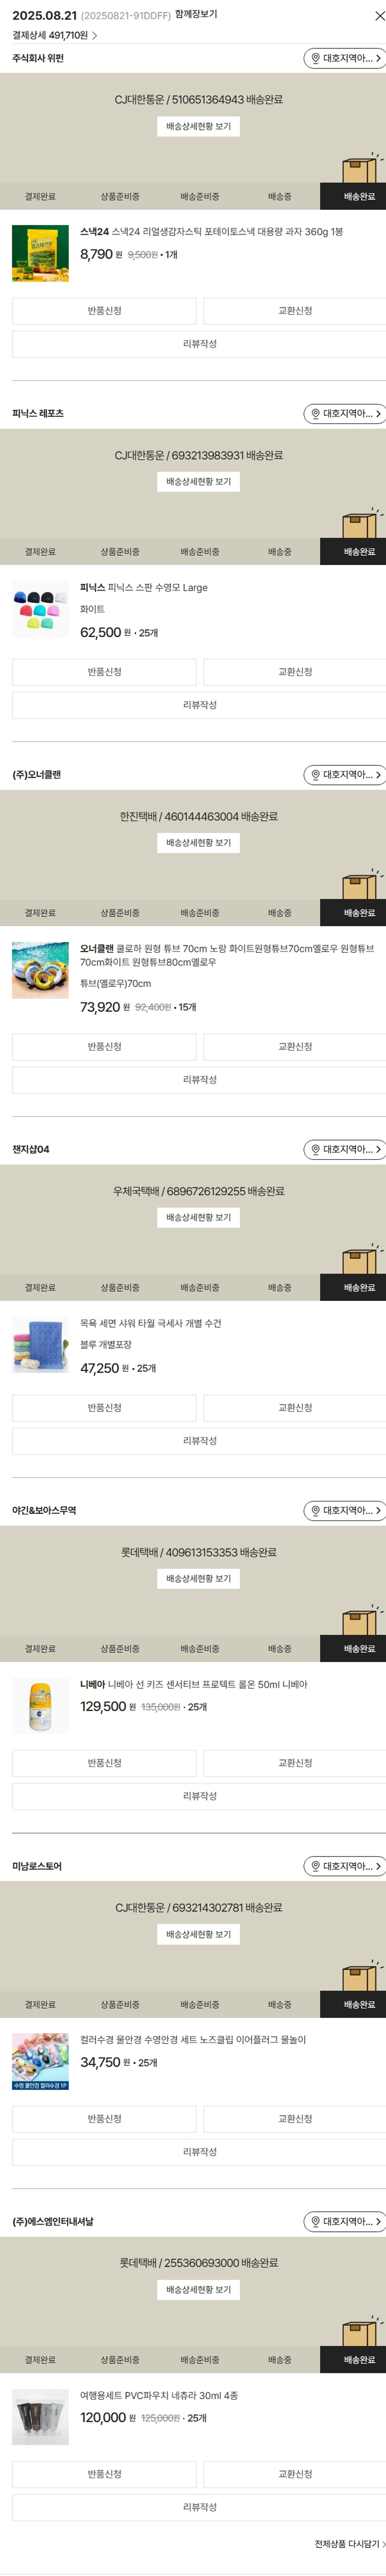
Task: Tap location pin icon for 피닉스 레포츠 order
Action: (x=315, y=414)
